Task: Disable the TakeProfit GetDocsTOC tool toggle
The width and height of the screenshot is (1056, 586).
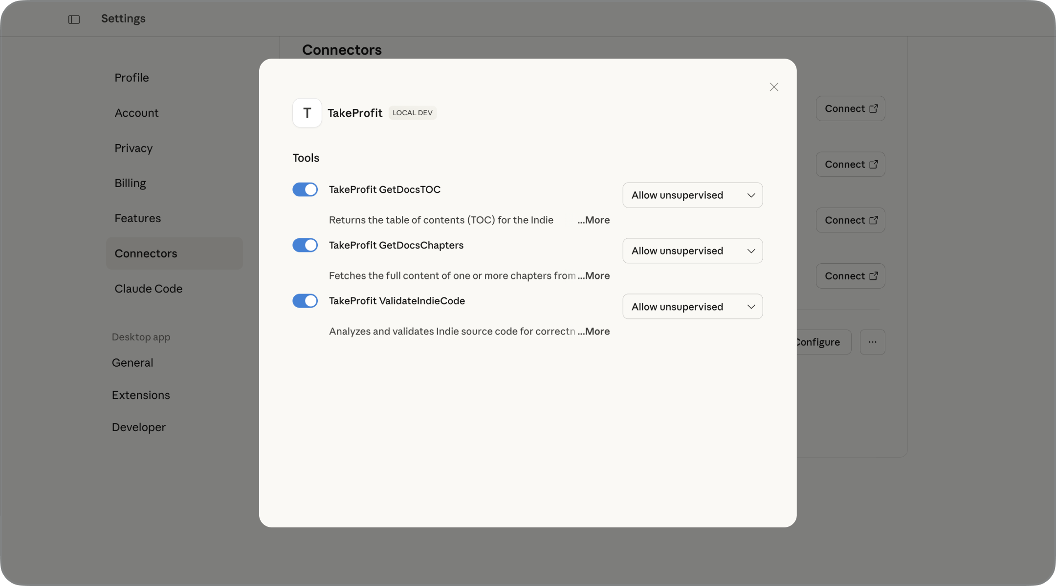Action: point(305,189)
